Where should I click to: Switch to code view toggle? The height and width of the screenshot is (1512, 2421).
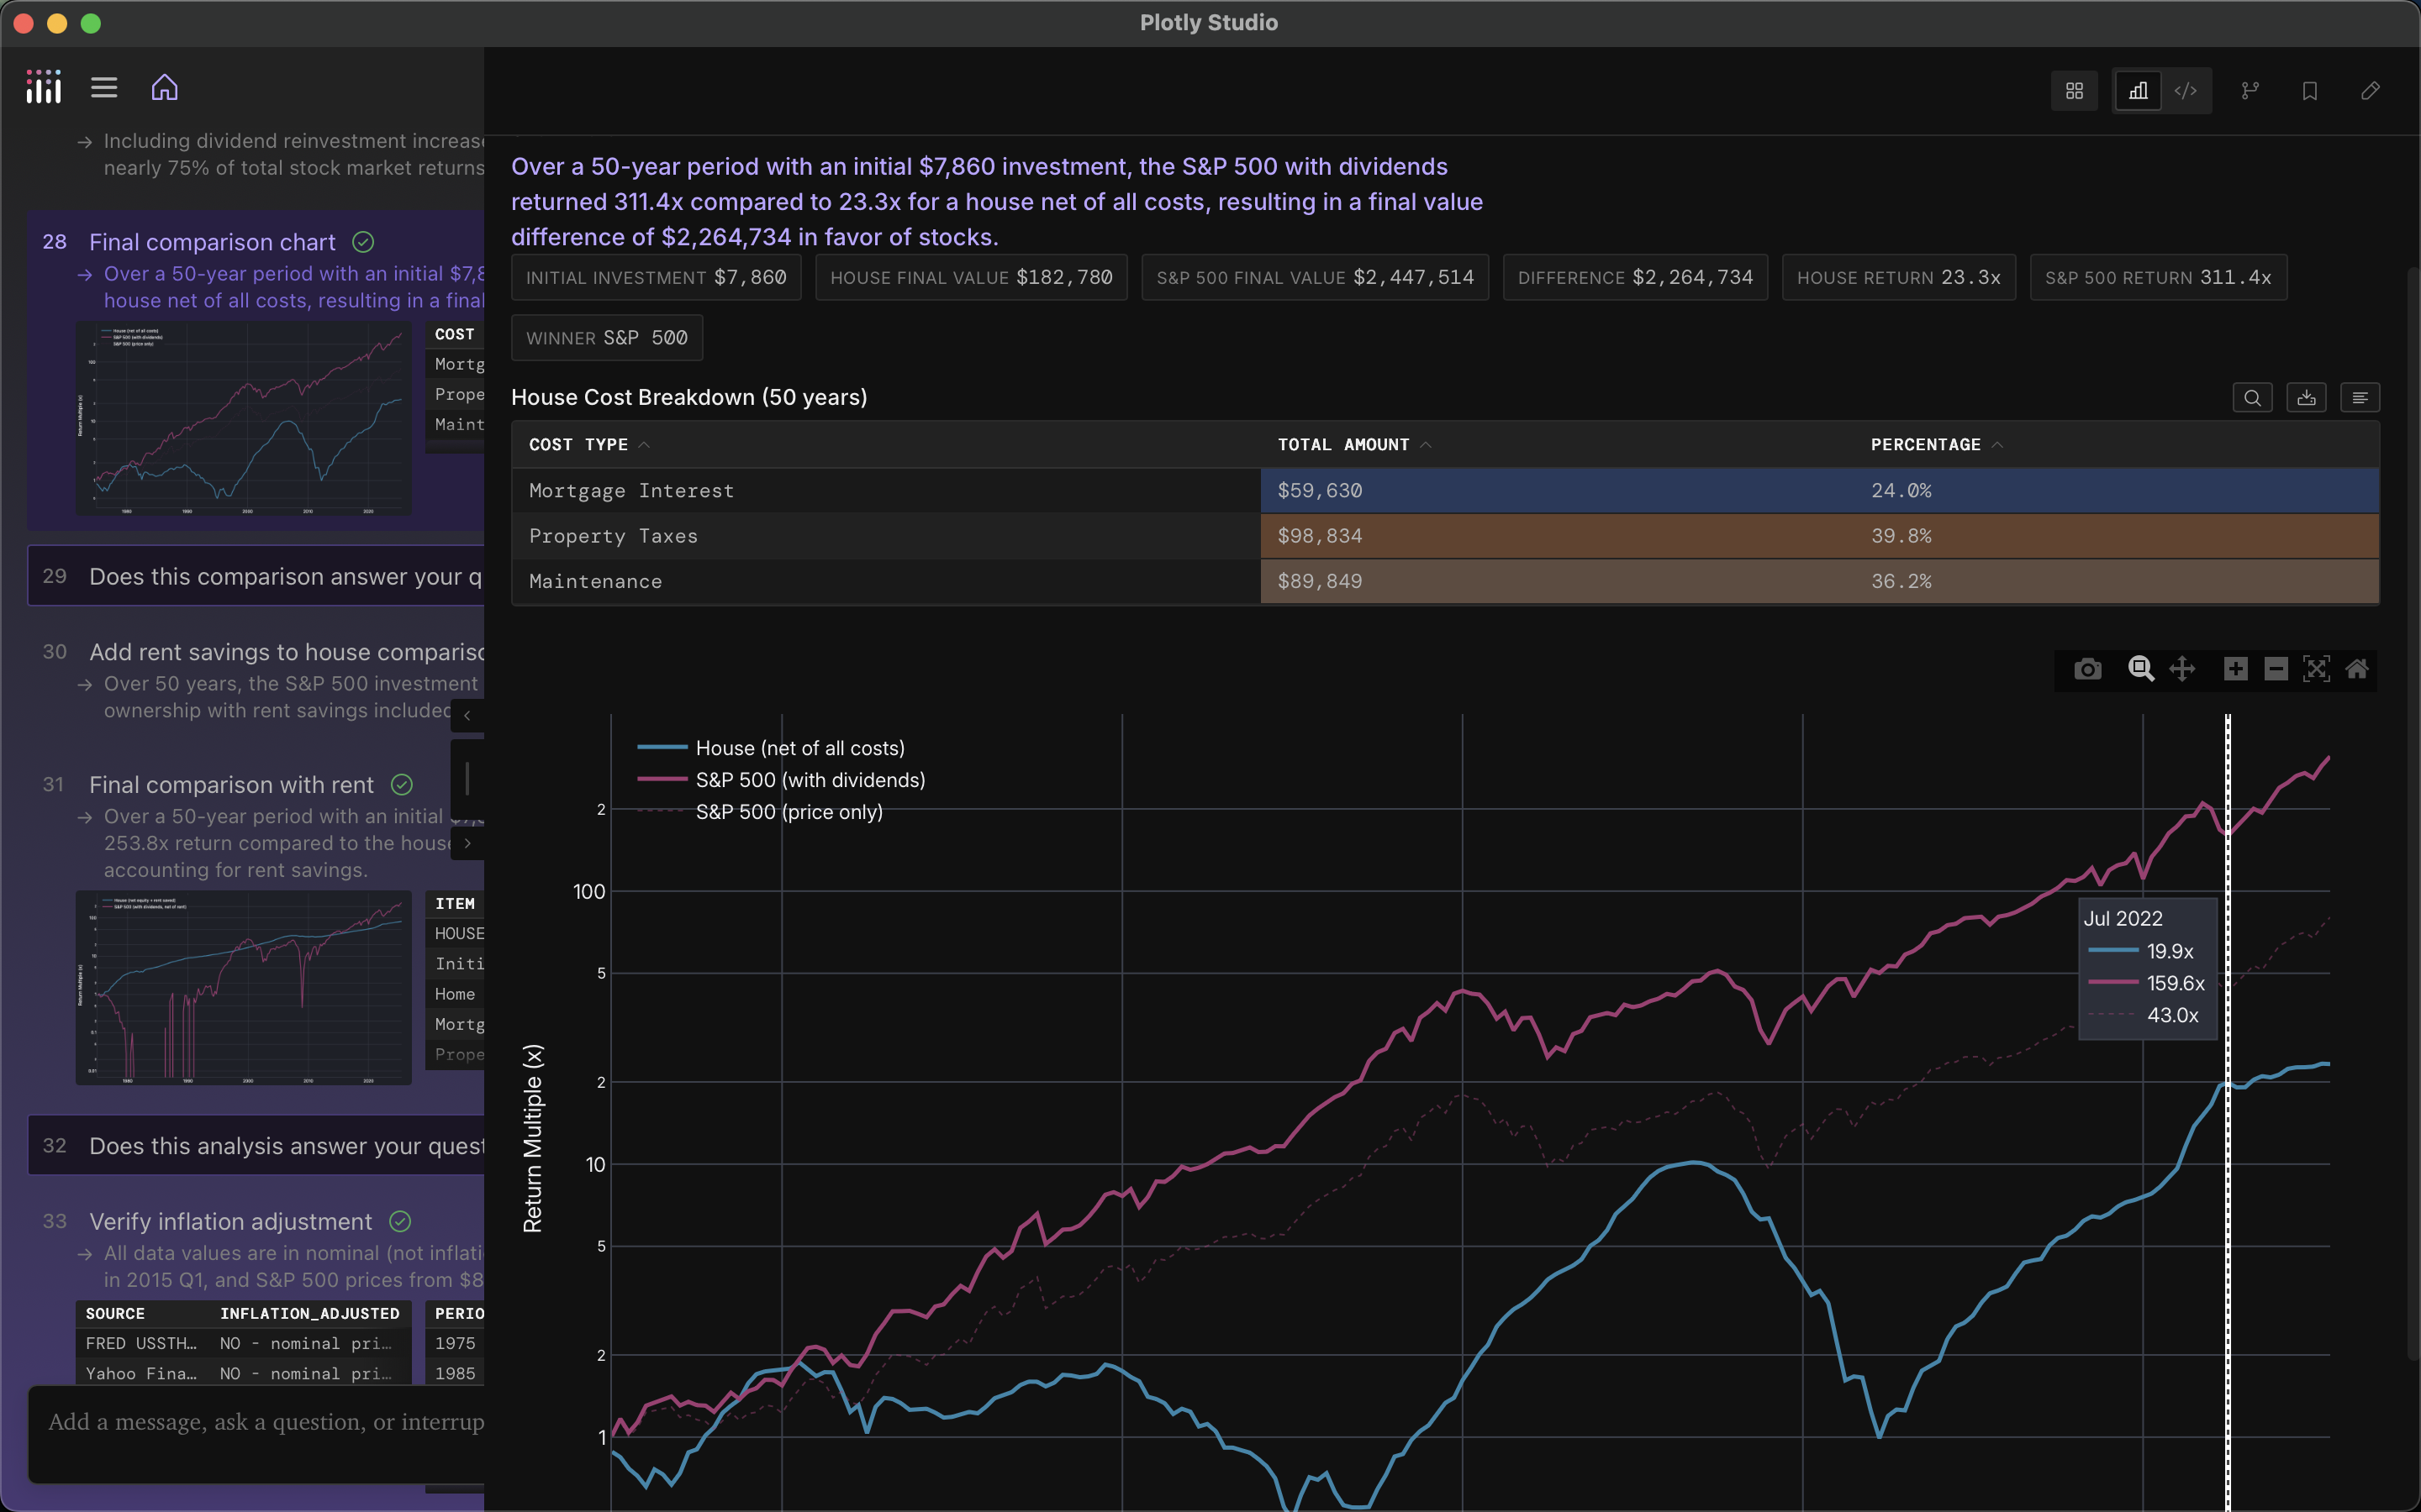[x=2186, y=91]
